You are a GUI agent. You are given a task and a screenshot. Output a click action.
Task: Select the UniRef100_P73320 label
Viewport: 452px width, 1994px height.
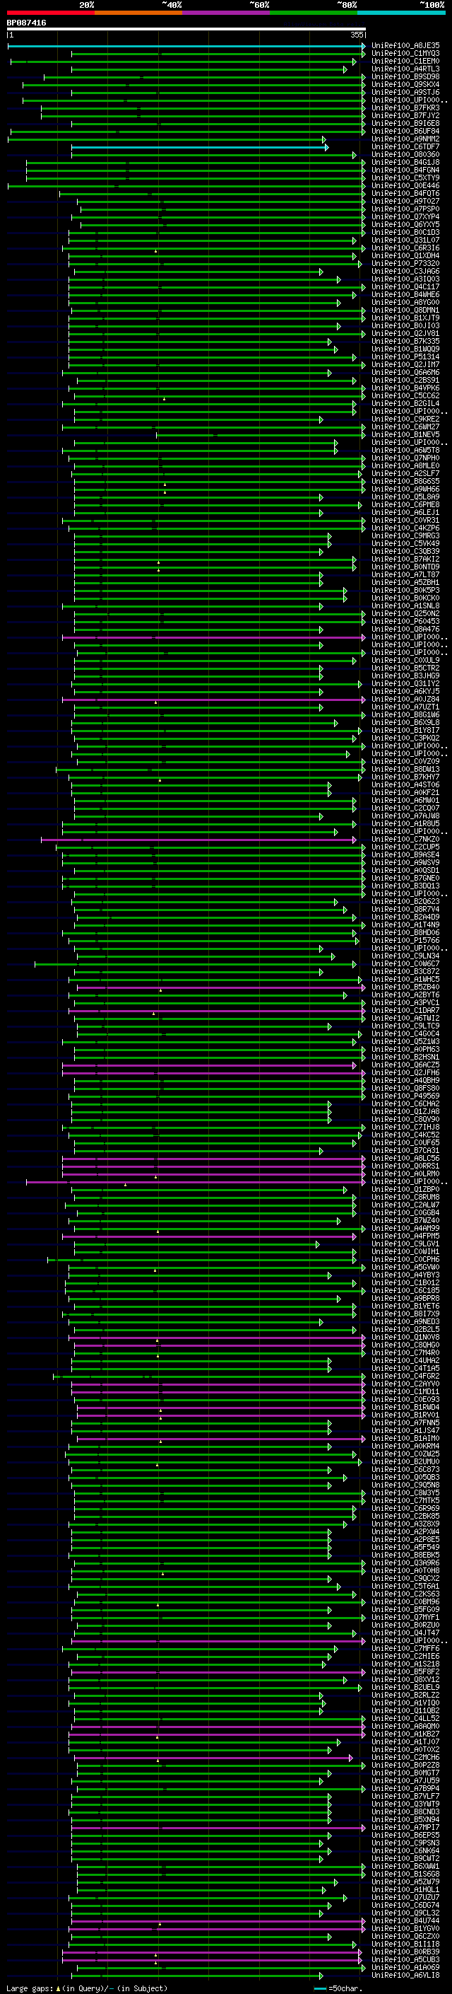coord(405,263)
